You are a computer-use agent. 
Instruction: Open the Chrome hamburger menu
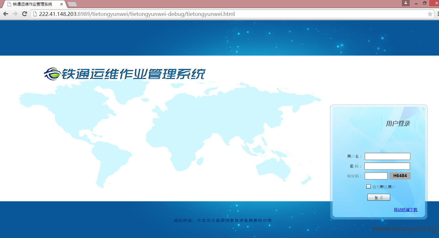(x=437, y=14)
